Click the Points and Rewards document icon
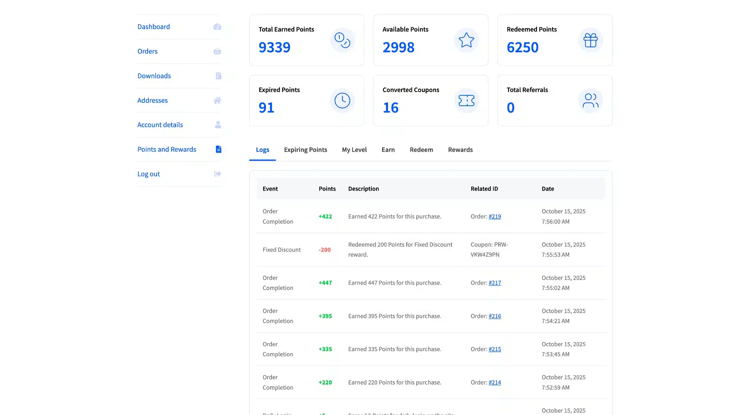 (218, 149)
